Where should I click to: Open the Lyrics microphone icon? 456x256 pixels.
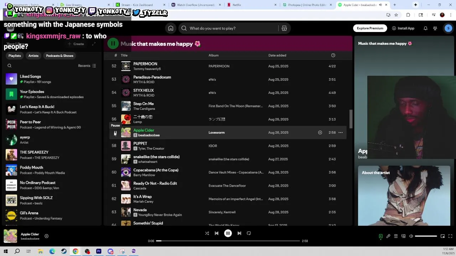pyautogui.click(x=388, y=236)
